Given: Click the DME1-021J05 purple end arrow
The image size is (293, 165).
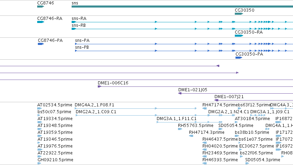Looking at the screenshot, I should 180,93.
